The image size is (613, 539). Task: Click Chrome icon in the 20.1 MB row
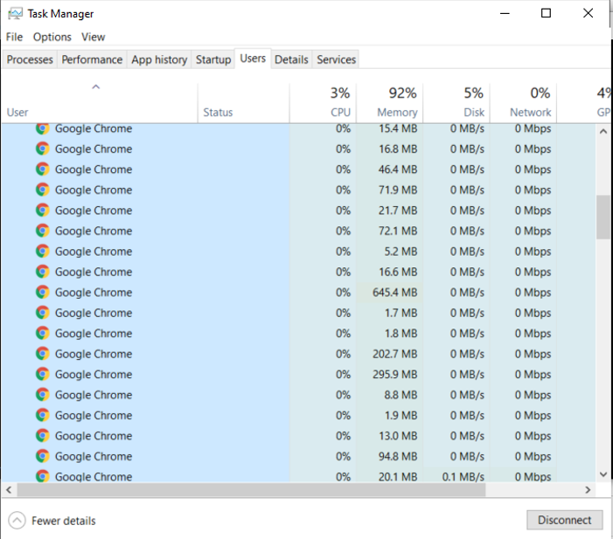(43, 476)
